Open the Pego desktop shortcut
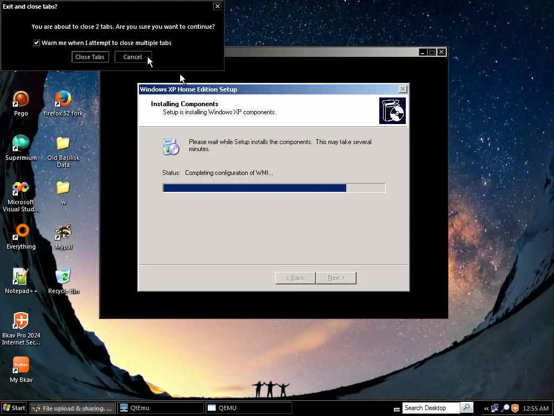This screenshot has height=416, width=554. [x=21, y=103]
